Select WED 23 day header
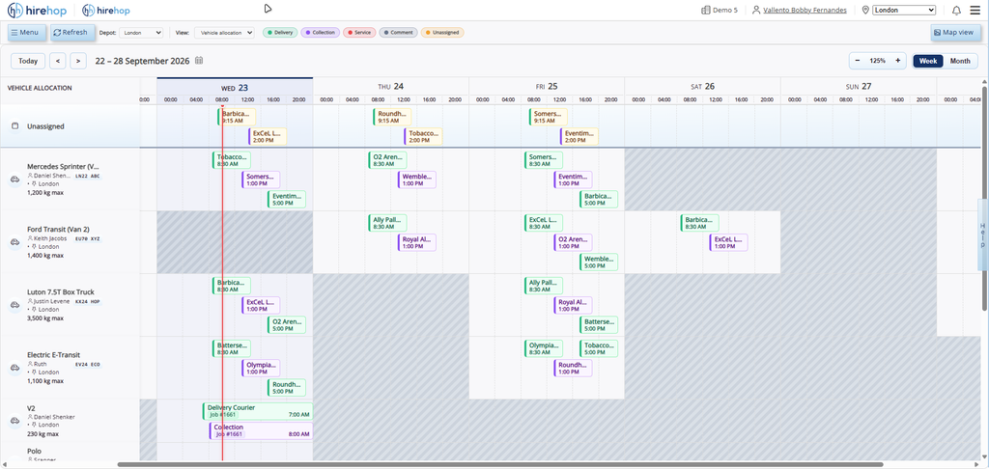Viewport: 989px width, 469px height. click(x=235, y=87)
